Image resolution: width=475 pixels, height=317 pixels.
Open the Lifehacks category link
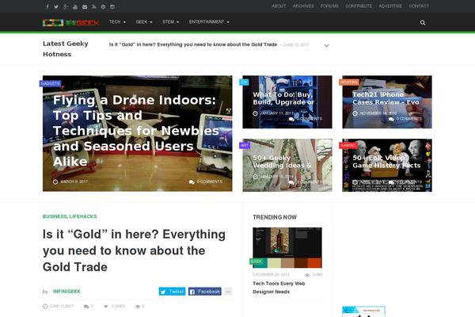pyautogui.click(x=83, y=216)
